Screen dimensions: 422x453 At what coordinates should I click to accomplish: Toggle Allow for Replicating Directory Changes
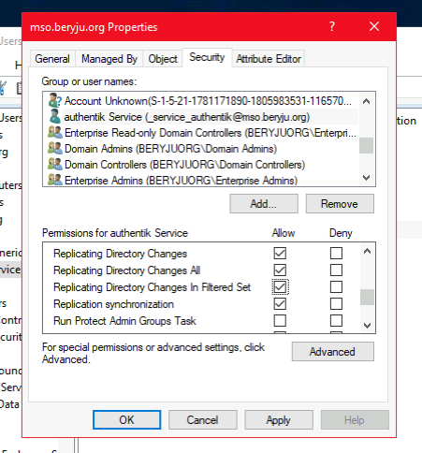(280, 253)
